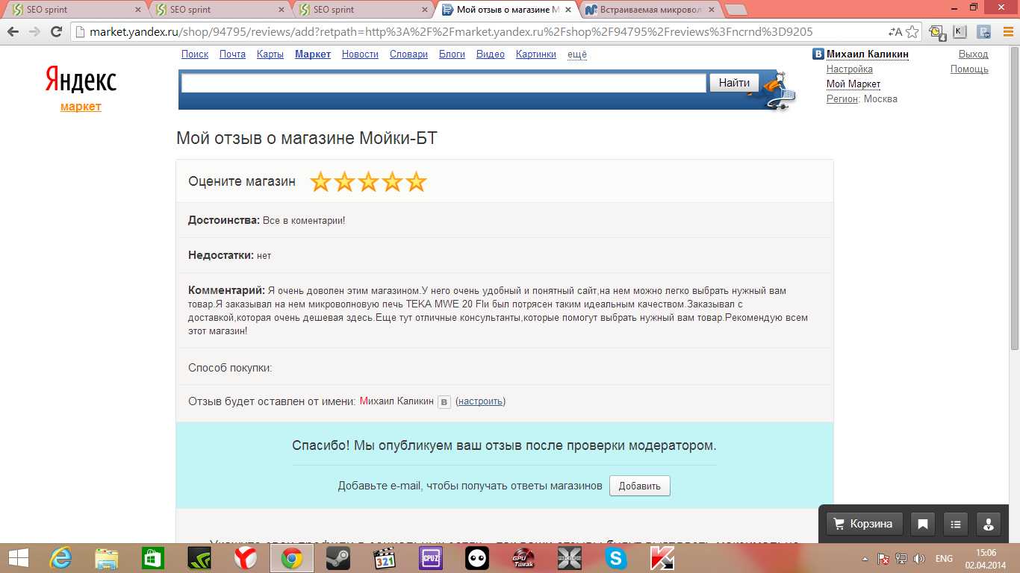Focus the Yandex Market search field
1020x573 pixels.
click(x=444, y=83)
